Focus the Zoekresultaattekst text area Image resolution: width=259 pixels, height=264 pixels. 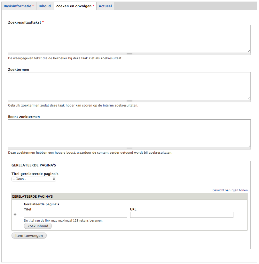(x=129, y=39)
